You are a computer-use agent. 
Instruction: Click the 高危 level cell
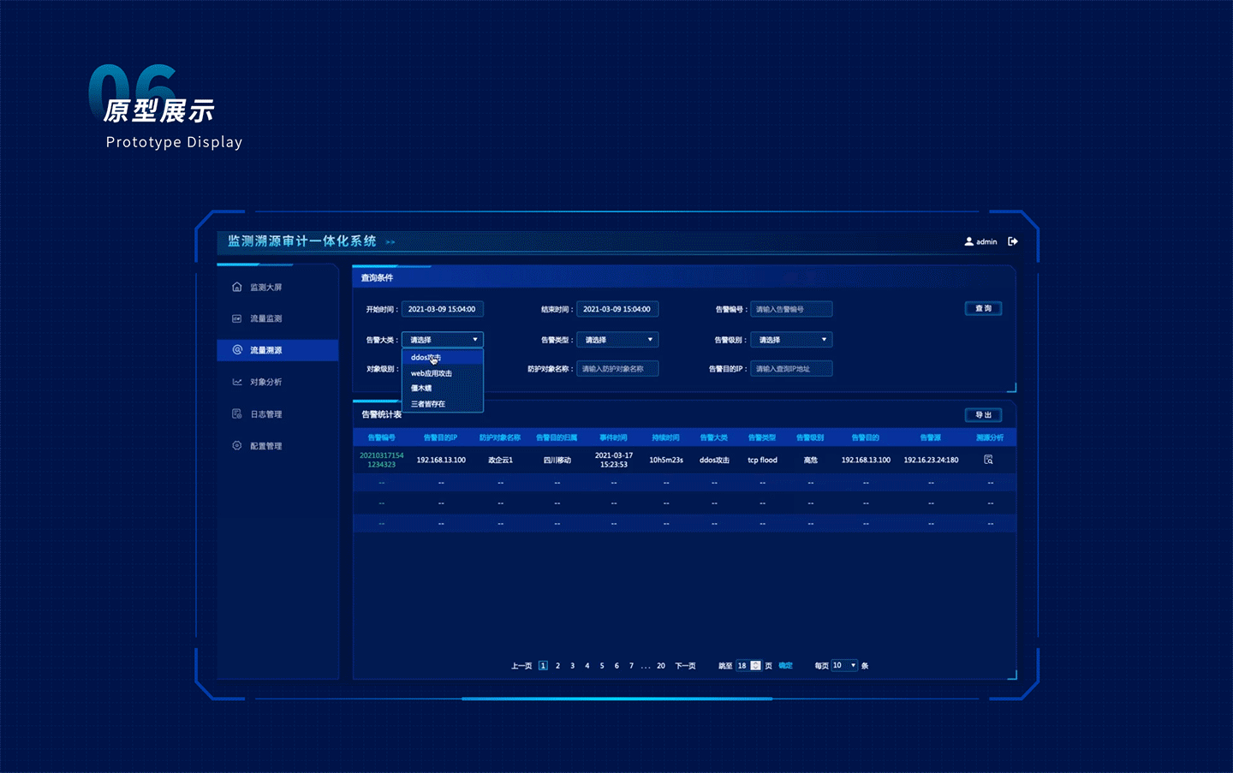coord(810,461)
